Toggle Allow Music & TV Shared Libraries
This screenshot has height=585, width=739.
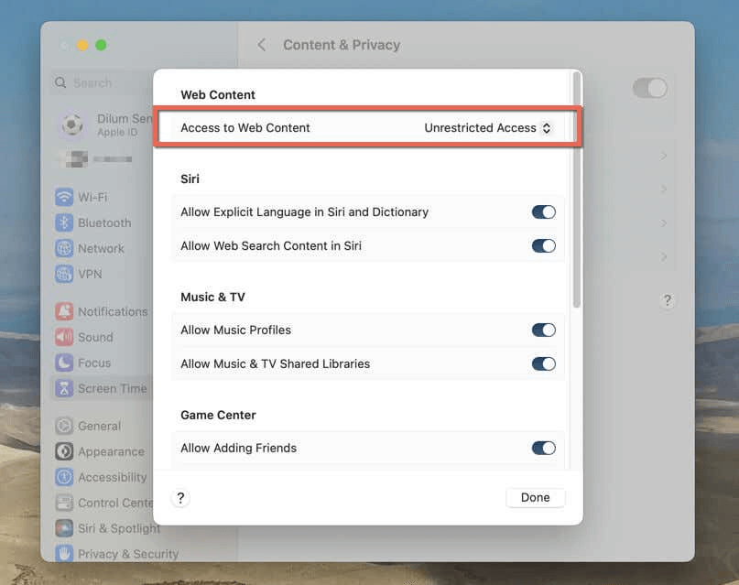543,363
